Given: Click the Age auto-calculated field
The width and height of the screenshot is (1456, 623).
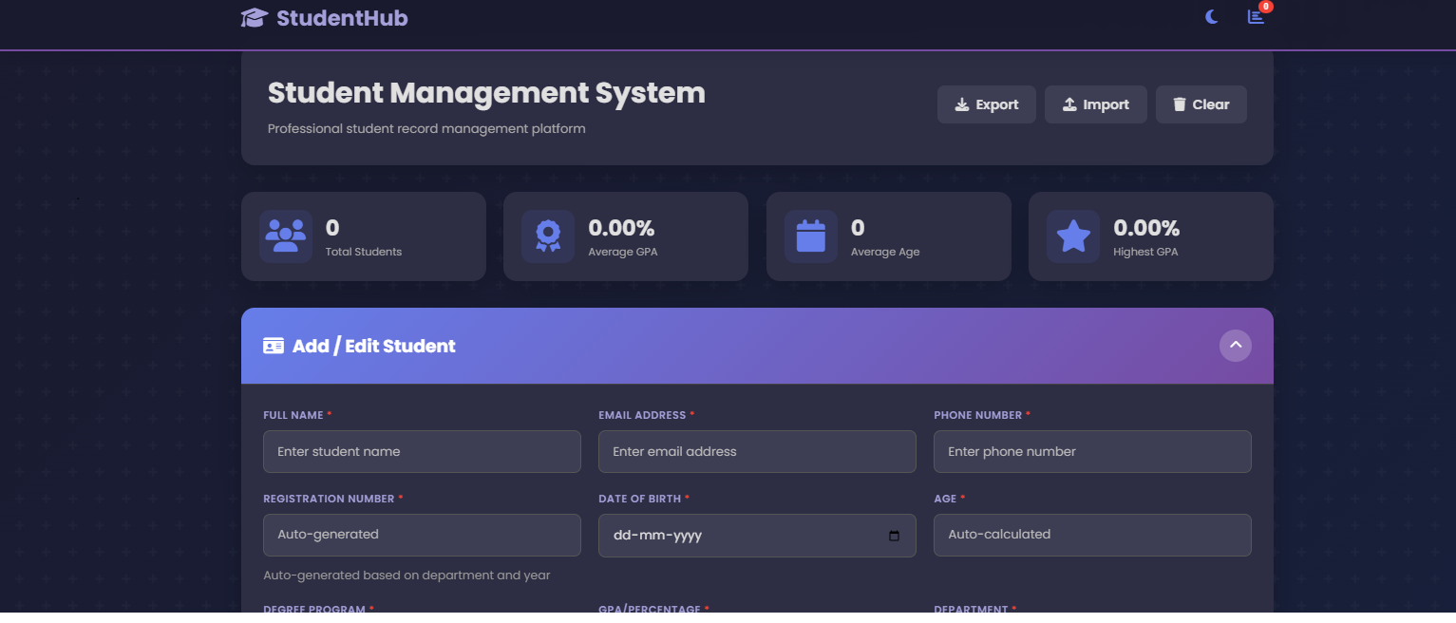Looking at the screenshot, I should click(1092, 535).
